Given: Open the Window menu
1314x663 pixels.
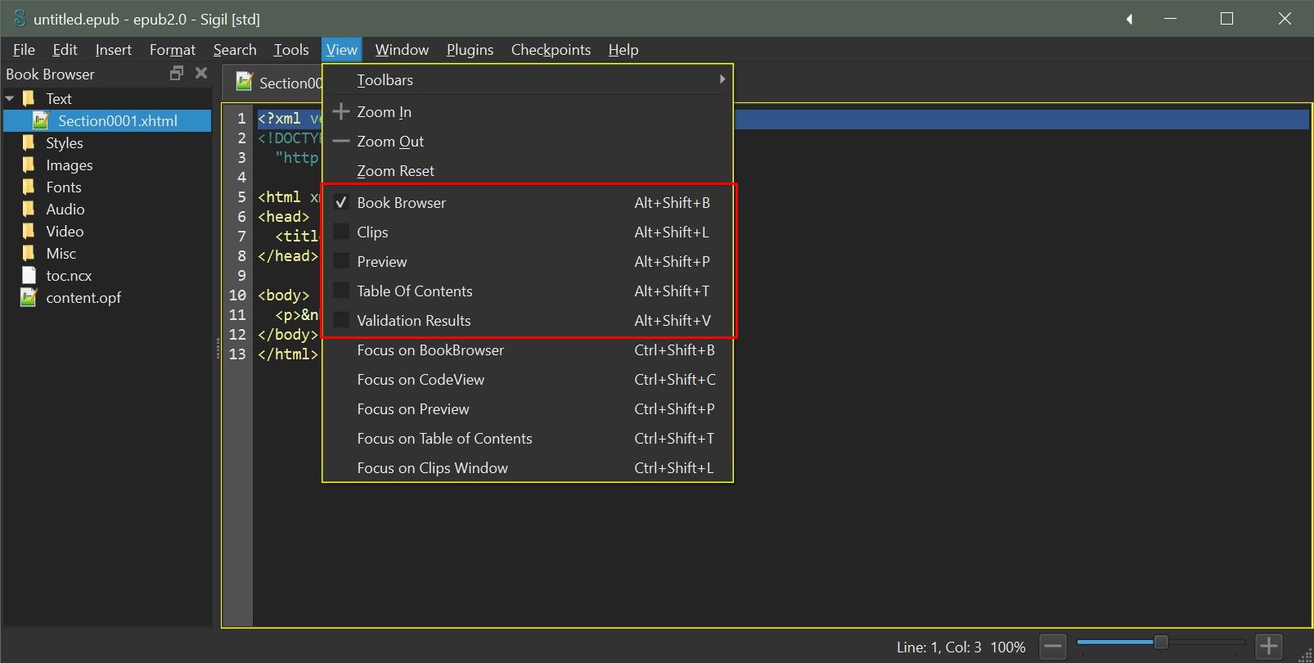Looking at the screenshot, I should click(402, 50).
